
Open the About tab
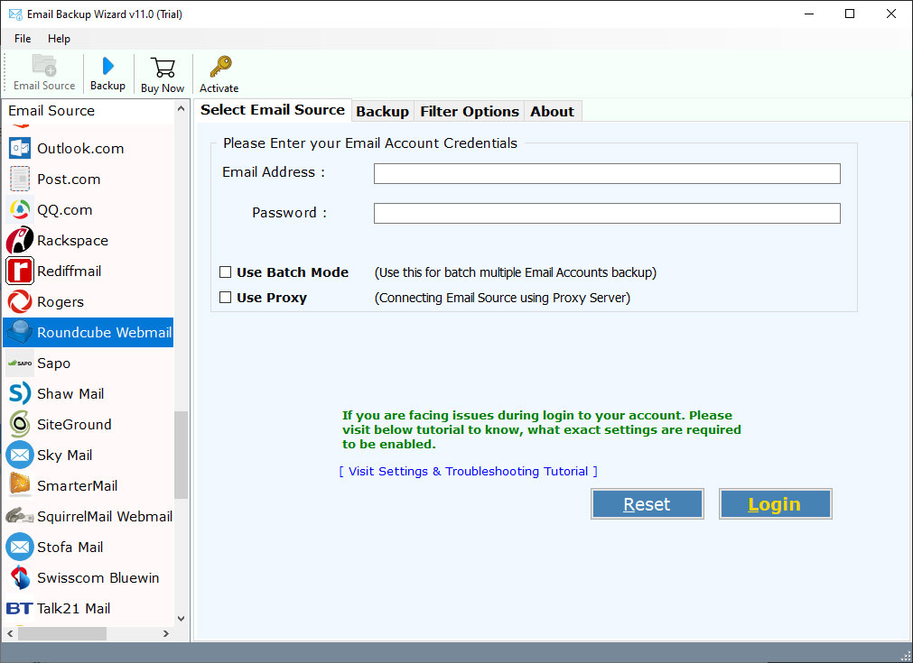coord(552,111)
